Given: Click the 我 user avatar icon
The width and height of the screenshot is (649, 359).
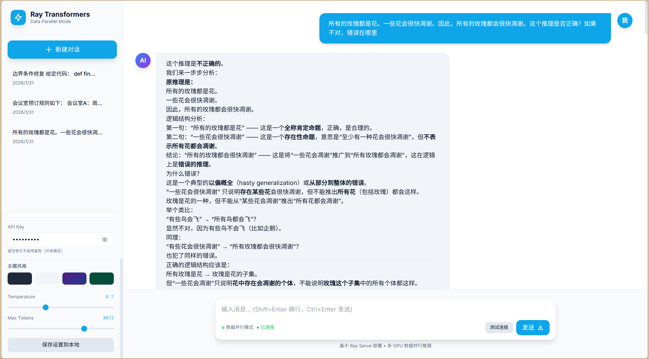Looking at the screenshot, I should coord(625,20).
